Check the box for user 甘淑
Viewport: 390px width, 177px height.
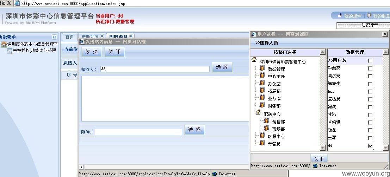[370, 115]
